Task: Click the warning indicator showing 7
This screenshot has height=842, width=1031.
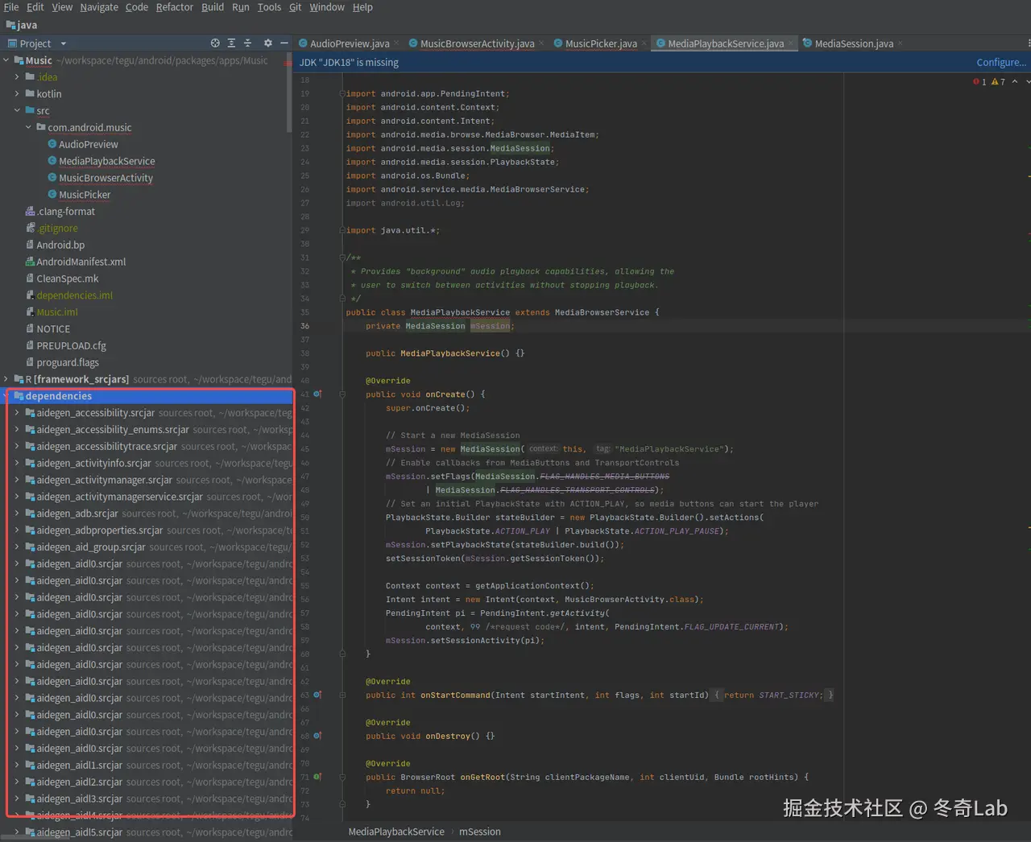Action: (997, 81)
